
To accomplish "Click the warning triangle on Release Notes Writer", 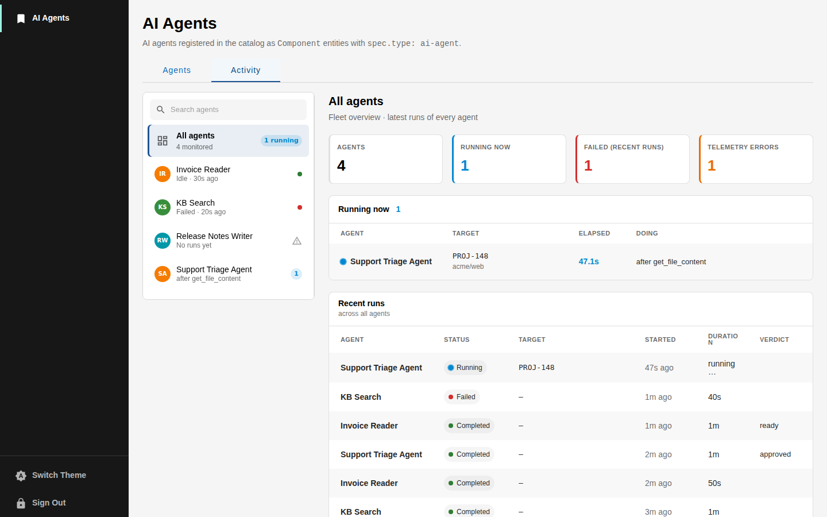I will (x=297, y=241).
